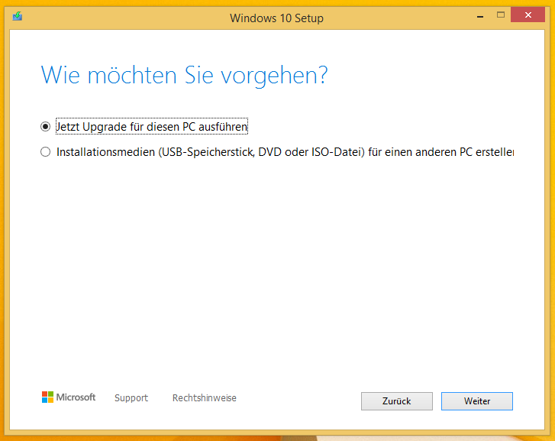555x441 pixels.
Task: Click the 'Windows 10 Setup' title text
Action: coord(276,18)
